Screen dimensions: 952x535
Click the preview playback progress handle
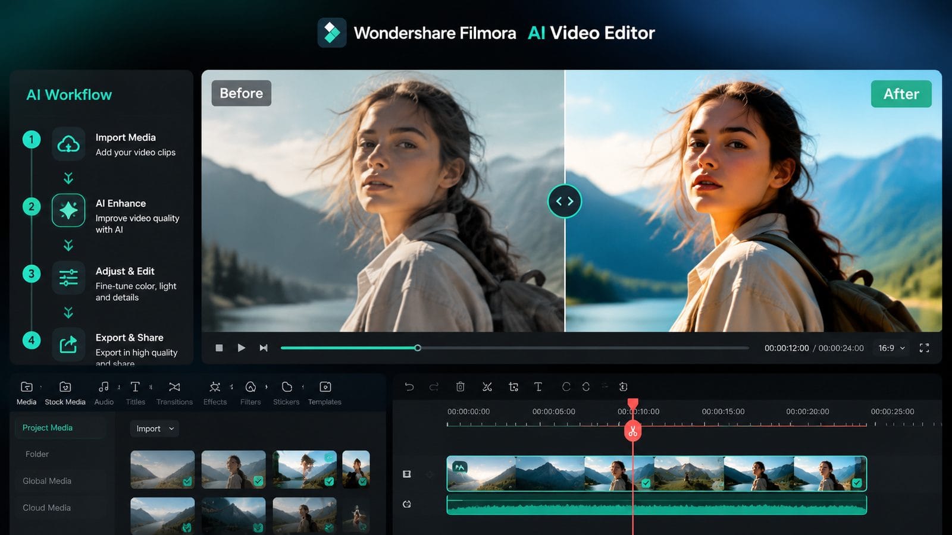418,348
